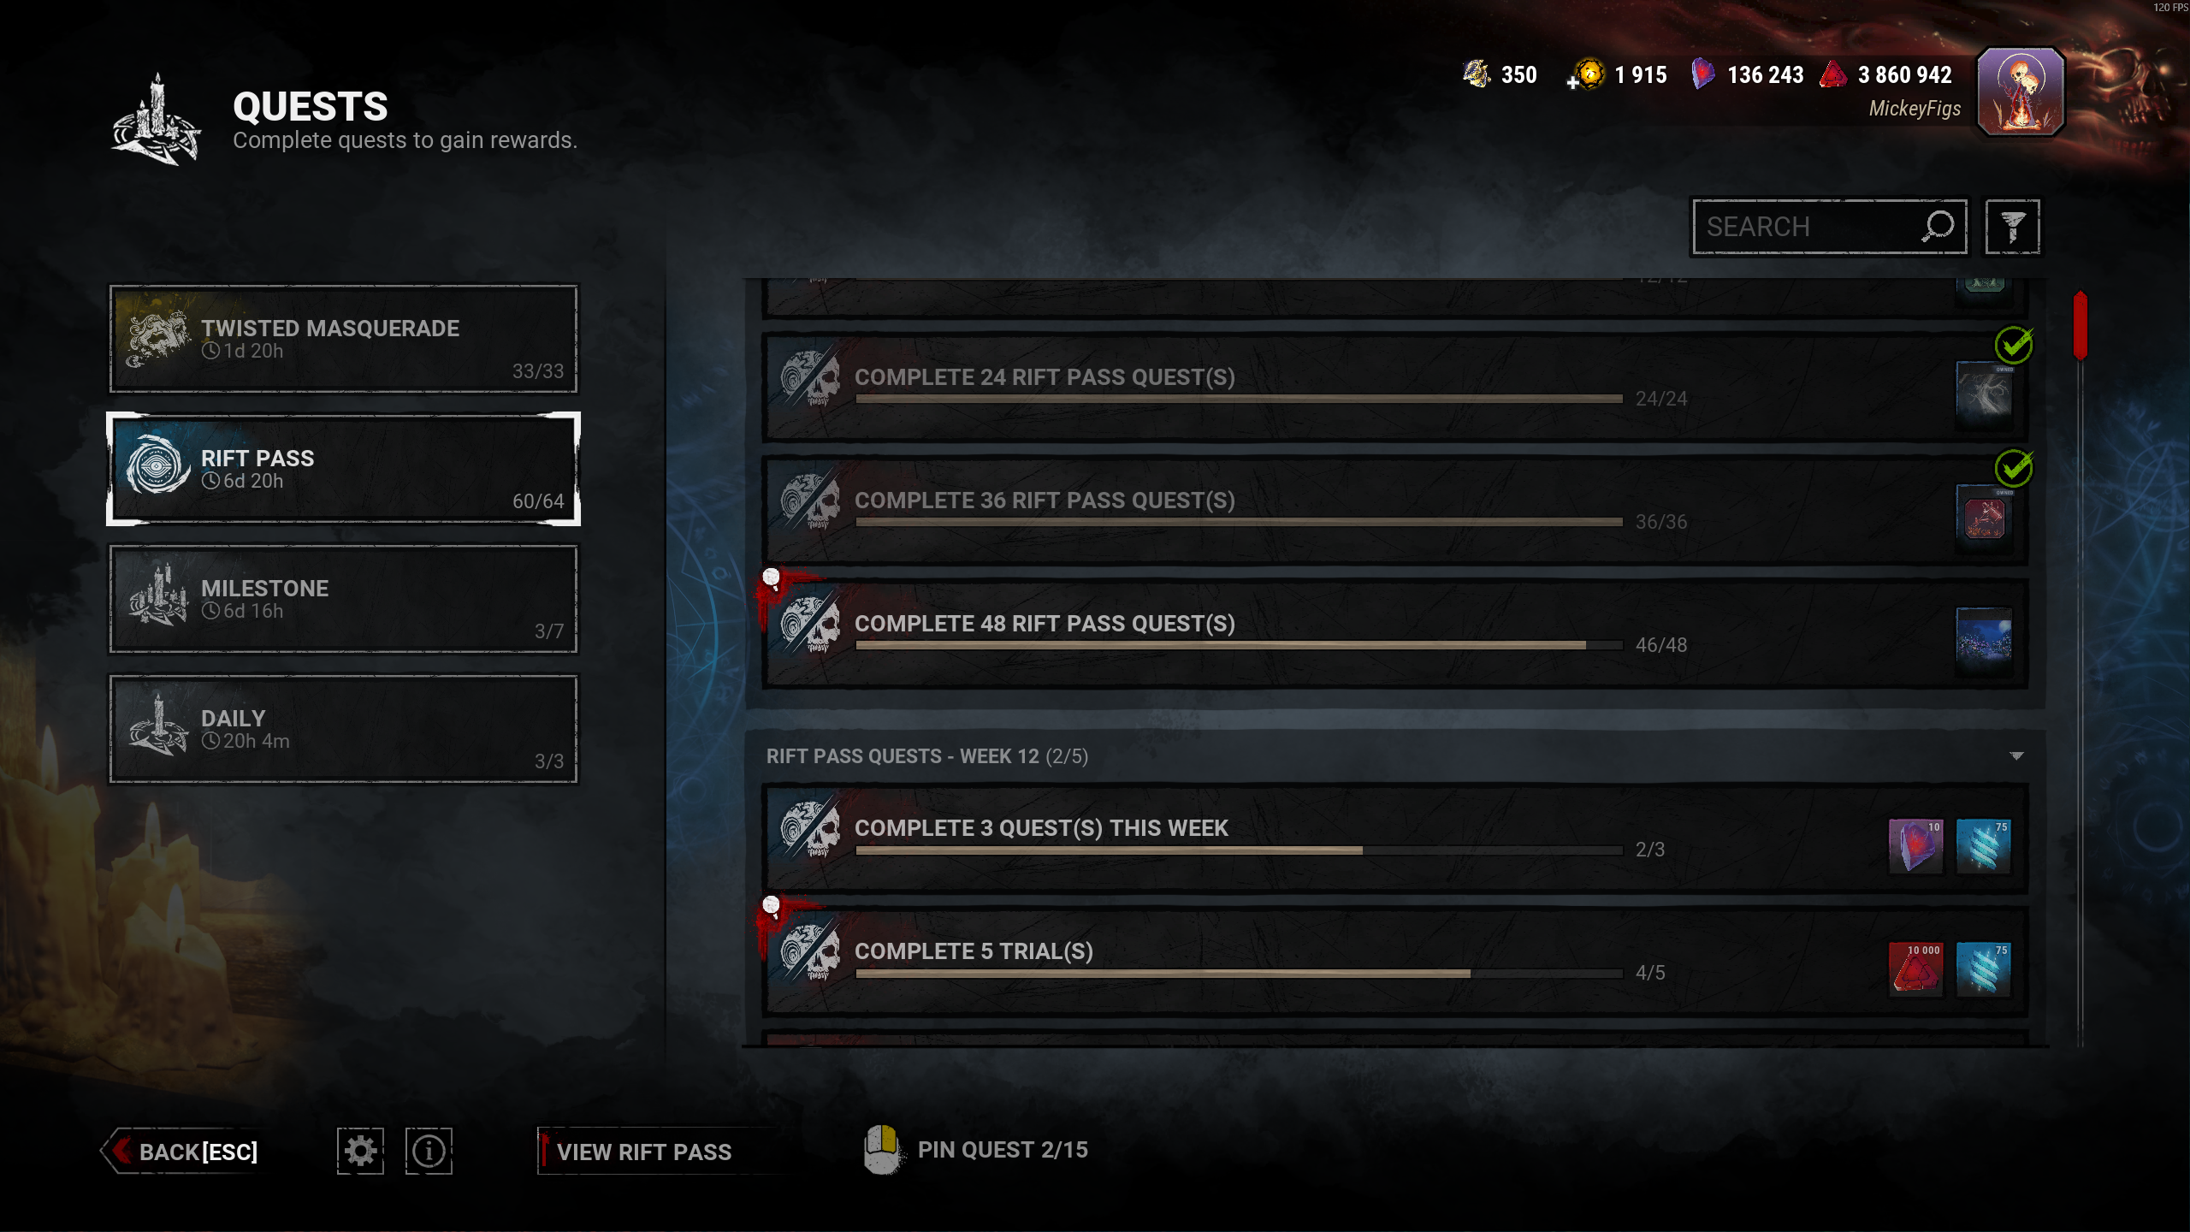
Task: Click the Back button
Action: click(x=181, y=1152)
